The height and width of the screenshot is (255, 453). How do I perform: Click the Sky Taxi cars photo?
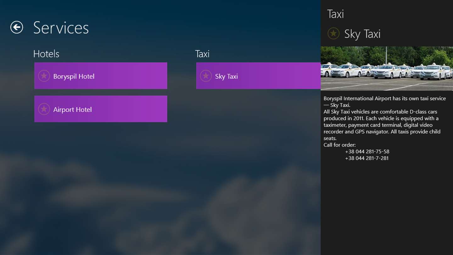tap(387, 69)
